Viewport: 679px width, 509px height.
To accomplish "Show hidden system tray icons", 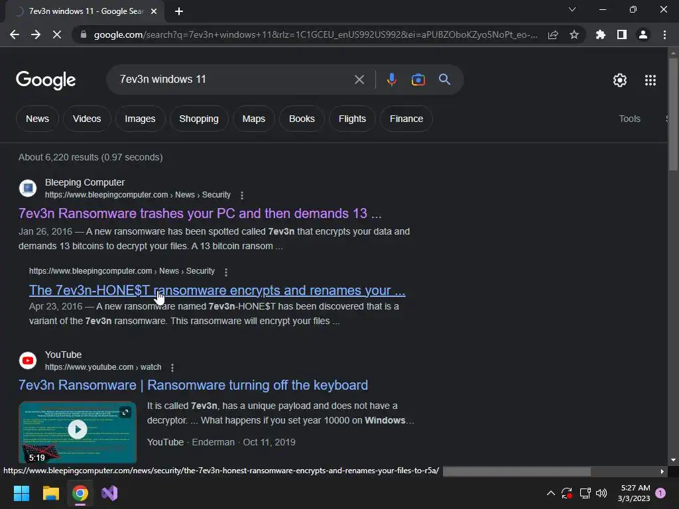I will click(x=551, y=493).
